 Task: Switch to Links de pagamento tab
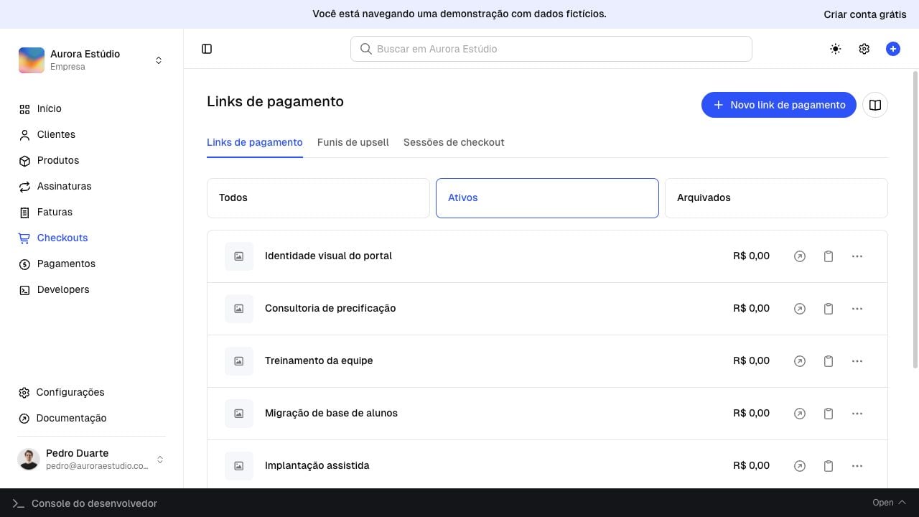coord(255,142)
